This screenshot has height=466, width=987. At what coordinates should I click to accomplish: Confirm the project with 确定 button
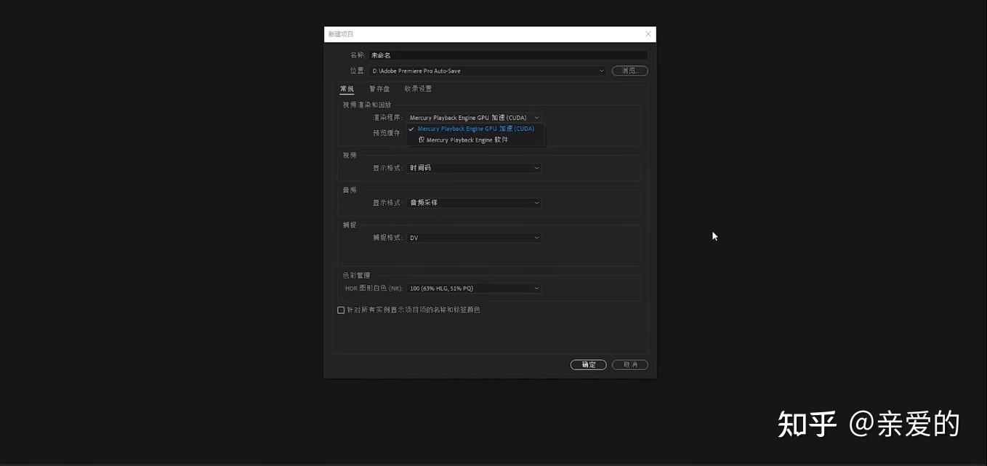point(588,364)
